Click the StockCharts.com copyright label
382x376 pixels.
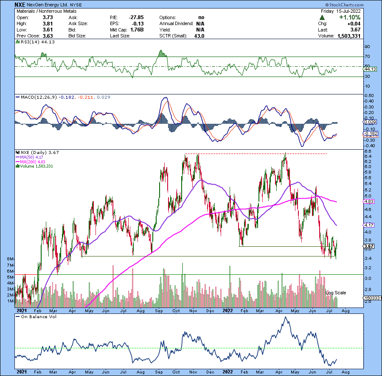coord(344,5)
